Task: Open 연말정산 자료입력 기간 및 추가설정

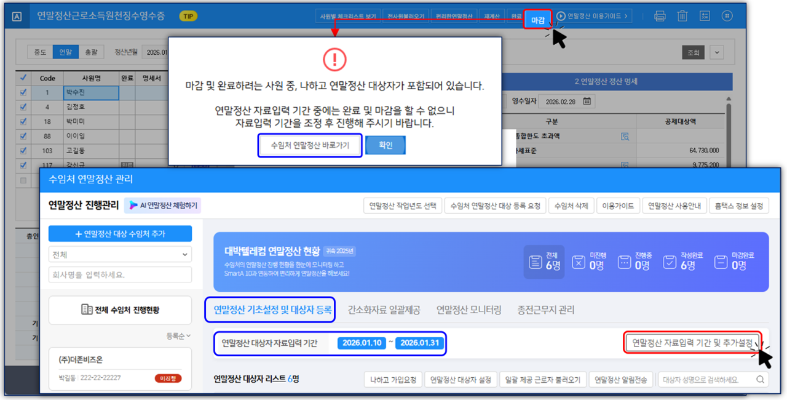Action: (693, 343)
